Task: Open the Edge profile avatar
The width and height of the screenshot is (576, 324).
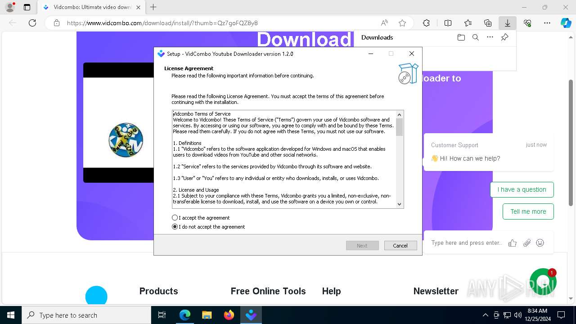Action: click(9, 7)
